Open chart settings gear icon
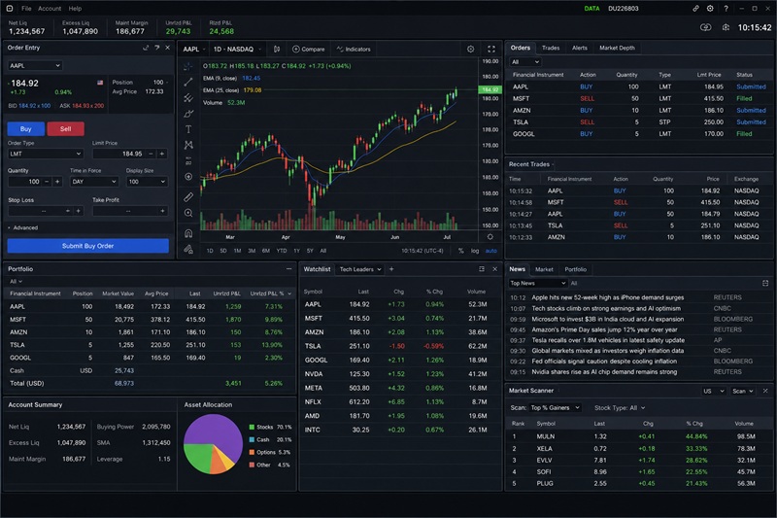 (x=470, y=49)
